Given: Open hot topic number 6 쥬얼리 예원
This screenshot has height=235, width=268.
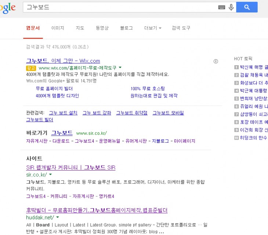Looking at the screenshot, I should click(x=254, y=106).
